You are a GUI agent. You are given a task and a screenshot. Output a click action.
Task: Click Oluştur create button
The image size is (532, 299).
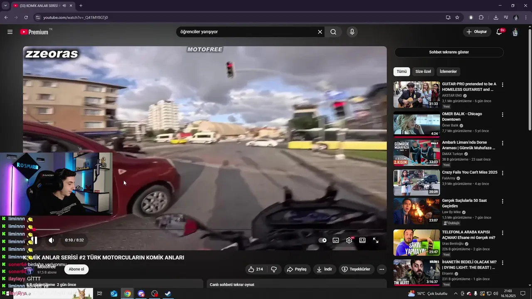coord(476,32)
